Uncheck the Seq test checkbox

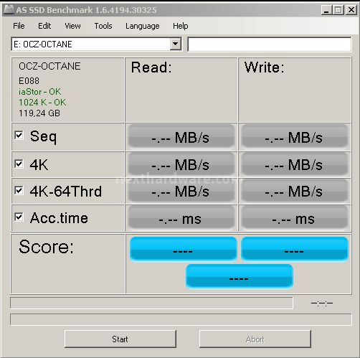[19, 135]
